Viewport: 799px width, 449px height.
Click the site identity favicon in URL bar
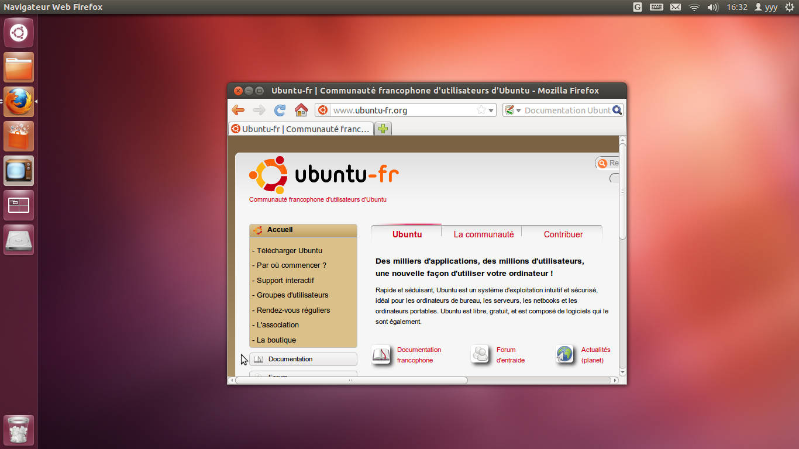coord(322,110)
